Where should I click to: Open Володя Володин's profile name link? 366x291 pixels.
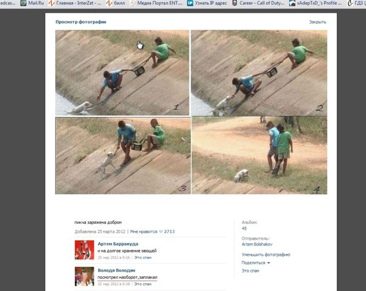pos(116,270)
